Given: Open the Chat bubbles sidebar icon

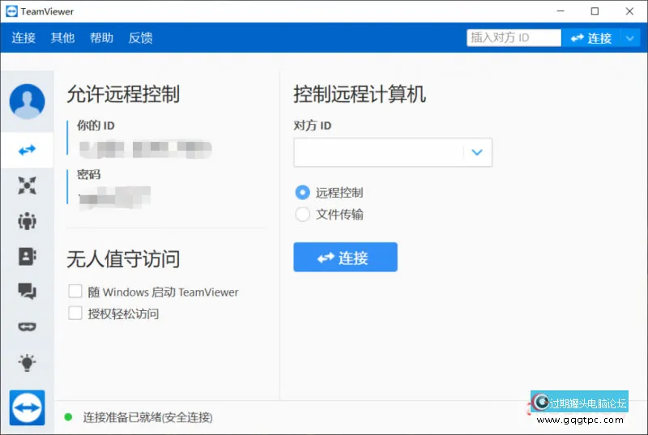Looking at the screenshot, I should point(28,292).
